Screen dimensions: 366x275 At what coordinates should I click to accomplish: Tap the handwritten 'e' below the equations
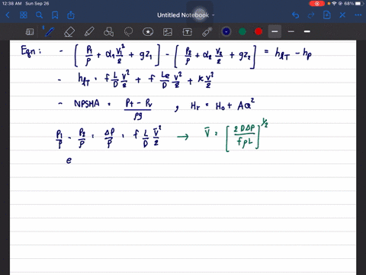click(69, 160)
